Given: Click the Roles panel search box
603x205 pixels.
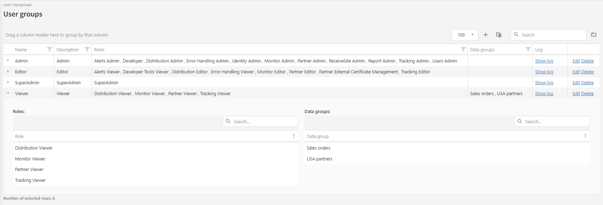Looking at the screenshot, I should pos(263,121).
